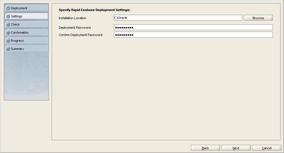Go to the Confirmation step label
This screenshot has height=153, width=284.
pyautogui.click(x=20, y=33)
